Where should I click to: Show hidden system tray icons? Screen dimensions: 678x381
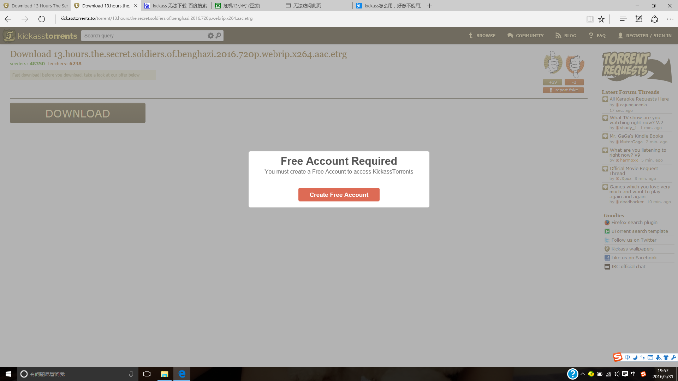[583, 374]
